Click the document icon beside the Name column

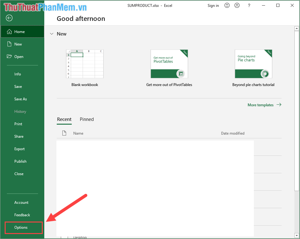coord(64,133)
